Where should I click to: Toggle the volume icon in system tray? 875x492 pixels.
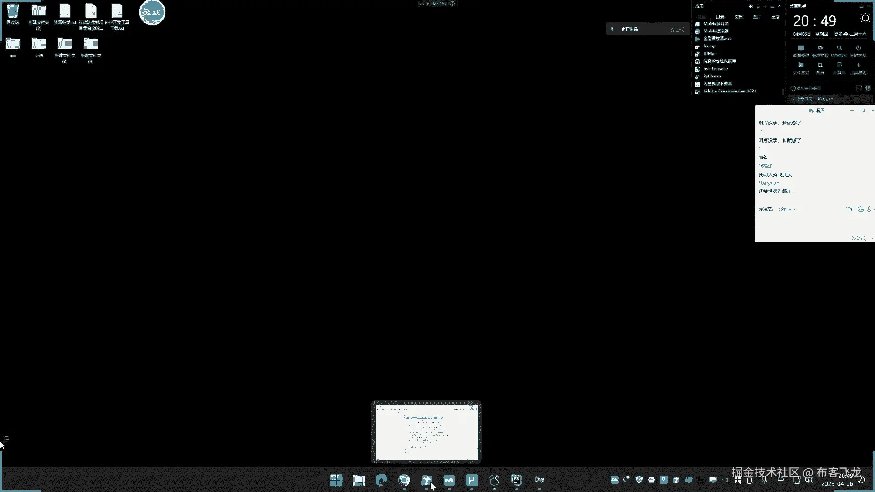point(809,480)
